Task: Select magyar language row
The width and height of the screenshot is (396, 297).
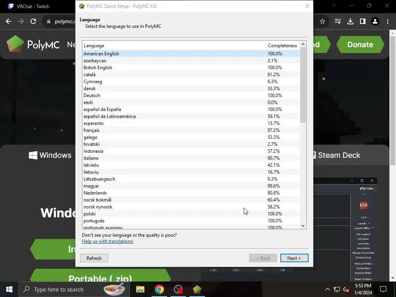Action: coord(191,186)
